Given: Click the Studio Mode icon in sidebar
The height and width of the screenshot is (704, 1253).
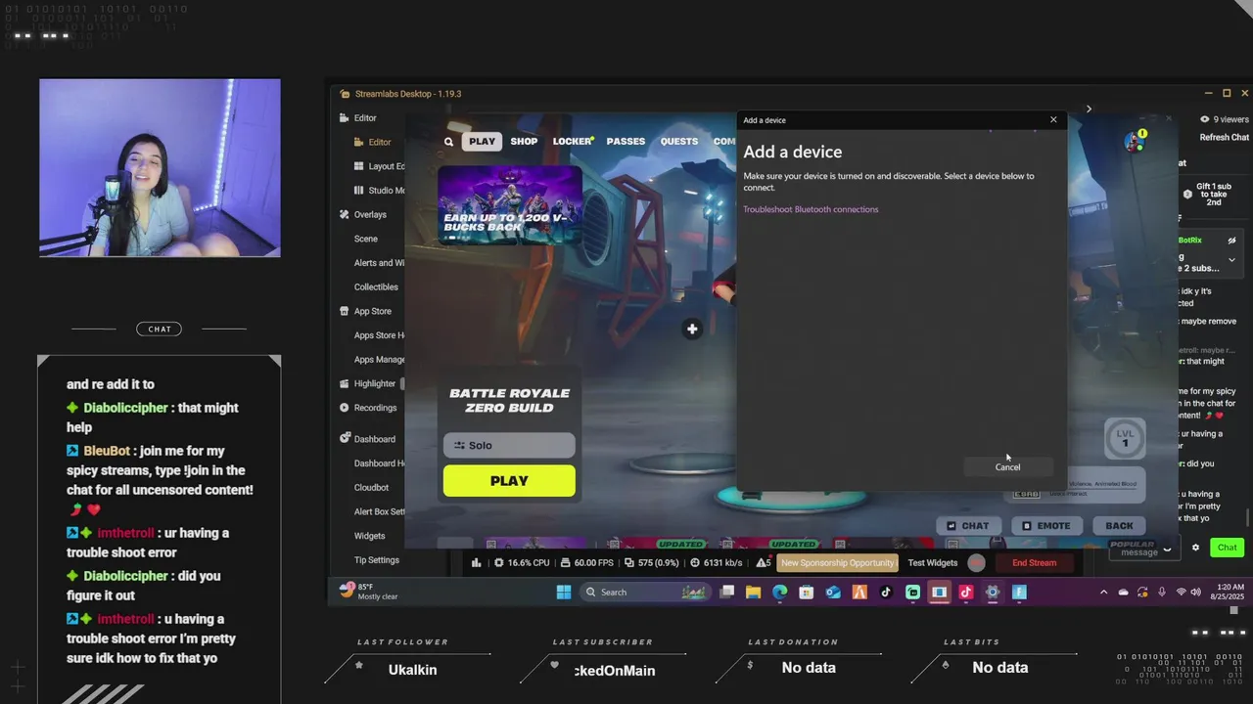Looking at the screenshot, I should tap(360, 190).
